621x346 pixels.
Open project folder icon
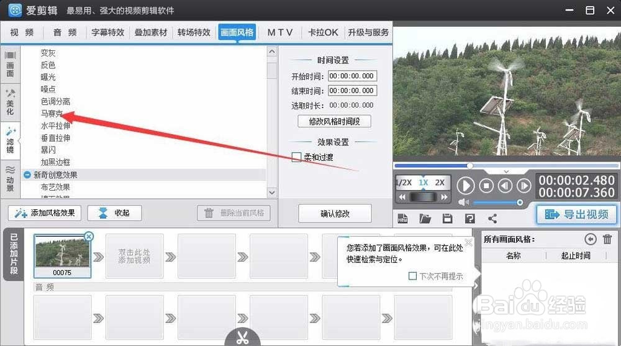point(425,219)
